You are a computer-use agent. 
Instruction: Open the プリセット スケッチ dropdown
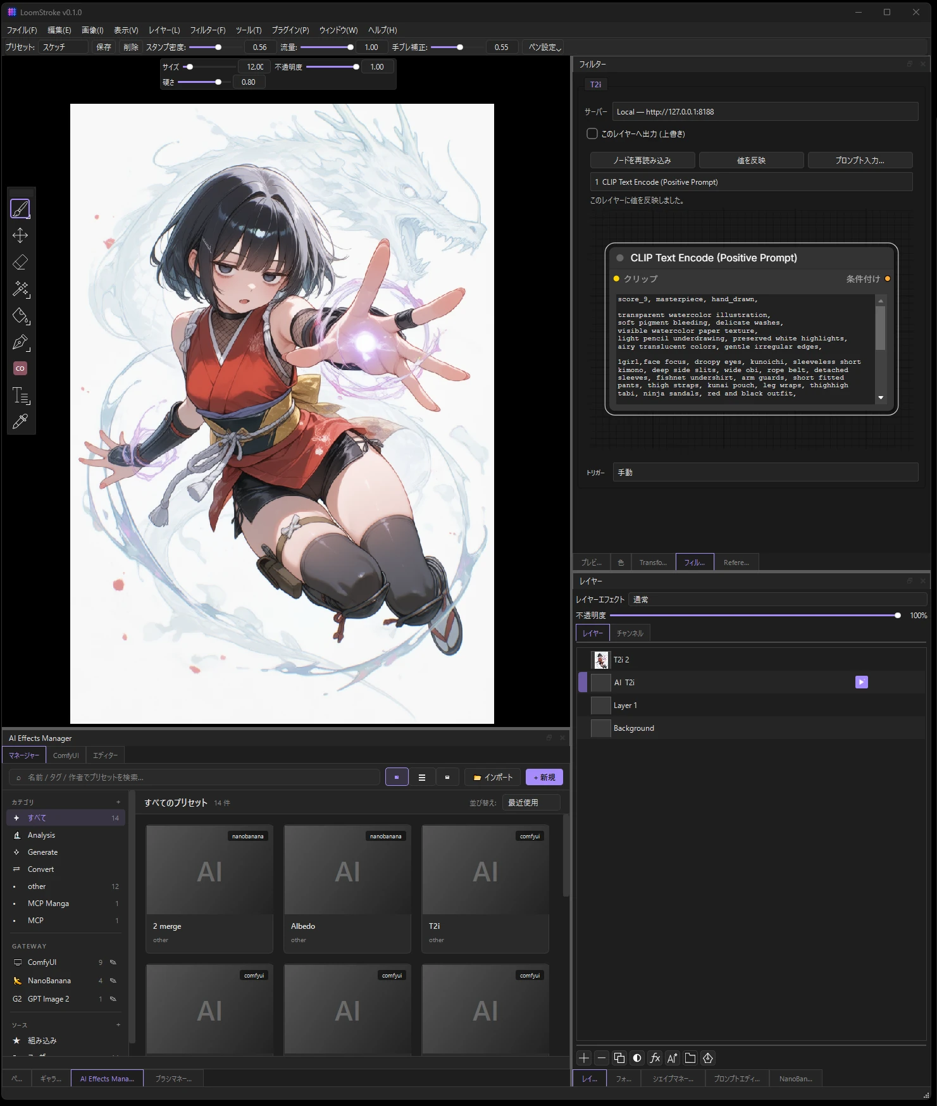63,47
